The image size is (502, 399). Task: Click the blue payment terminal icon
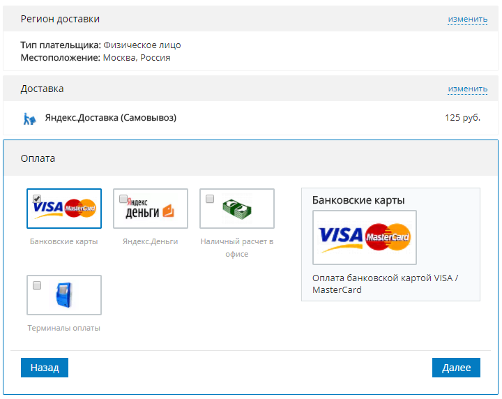pyautogui.click(x=64, y=296)
